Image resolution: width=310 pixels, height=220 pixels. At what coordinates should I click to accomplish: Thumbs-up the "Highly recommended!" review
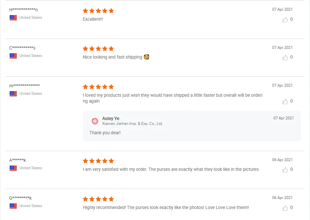(285, 208)
